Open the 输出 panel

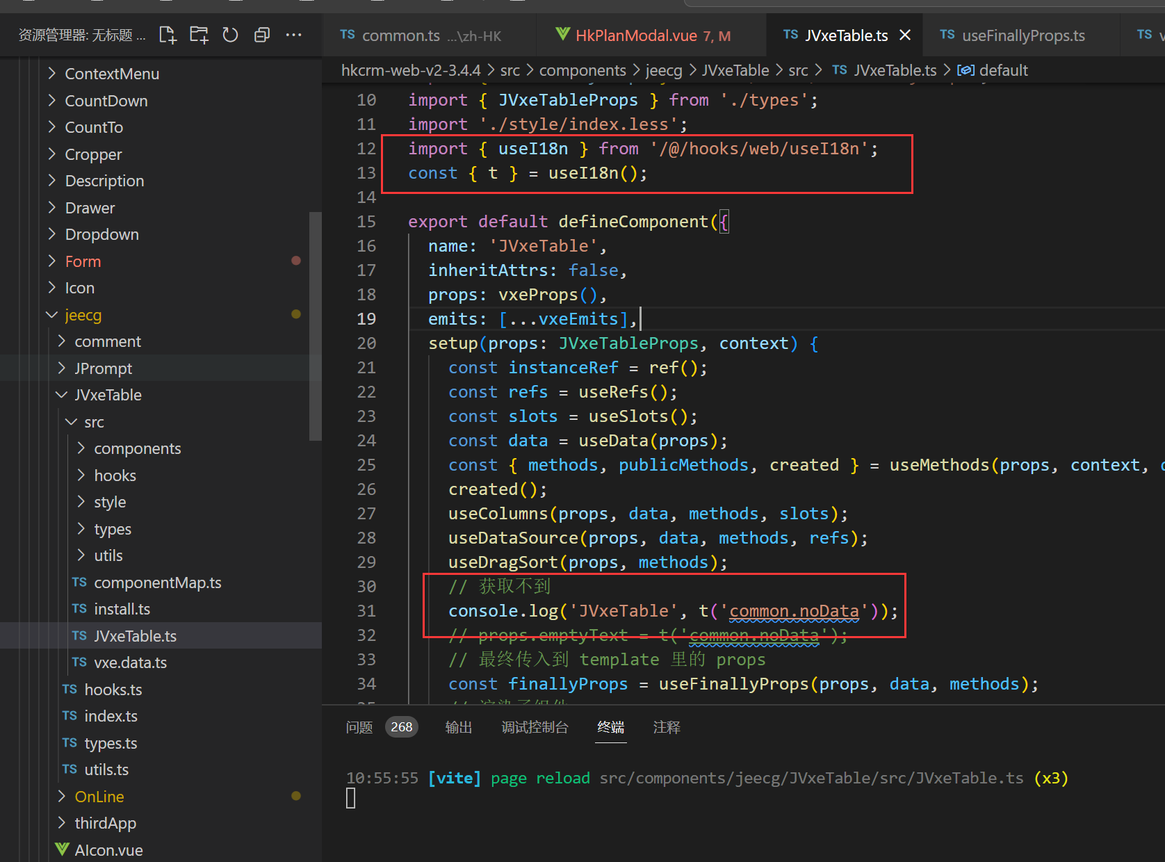click(458, 726)
